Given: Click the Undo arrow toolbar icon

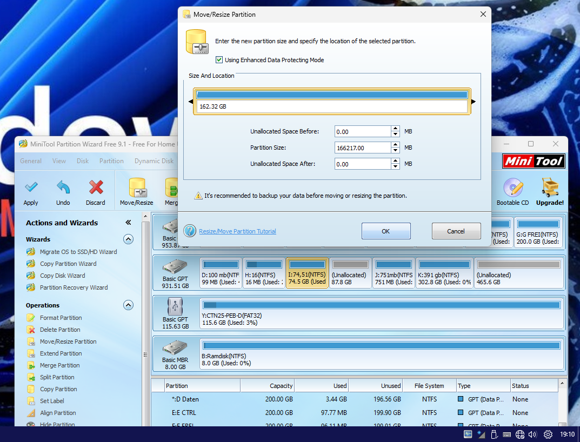Looking at the screenshot, I should [63, 187].
